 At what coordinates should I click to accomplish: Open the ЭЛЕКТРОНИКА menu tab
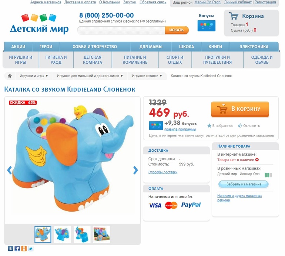coord(254,47)
